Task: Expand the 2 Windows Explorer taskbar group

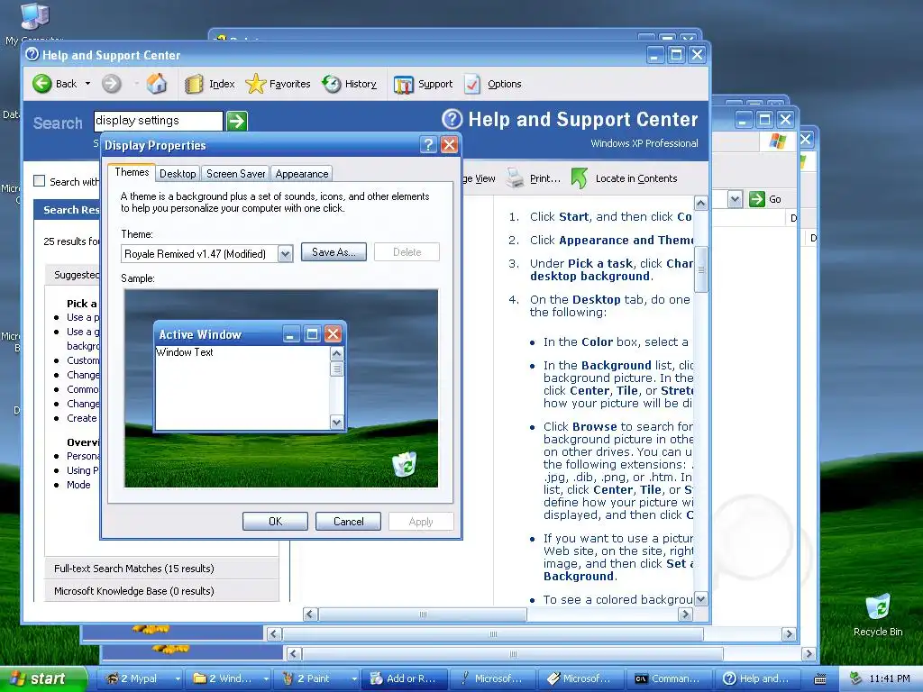Action: (x=266, y=678)
